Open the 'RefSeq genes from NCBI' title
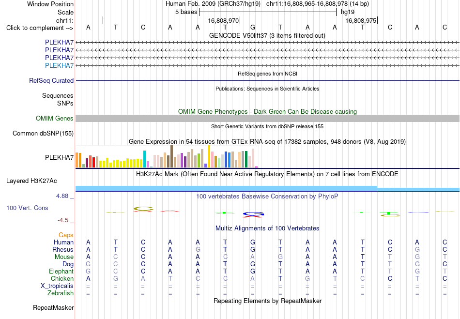 pos(267,74)
